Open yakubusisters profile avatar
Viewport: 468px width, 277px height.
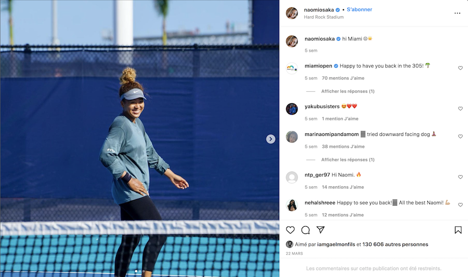tap(292, 109)
